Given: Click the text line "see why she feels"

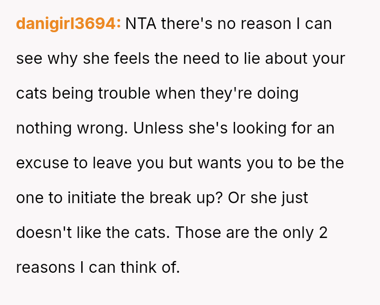Looking at the screenshot, I should tap(83, 59).
